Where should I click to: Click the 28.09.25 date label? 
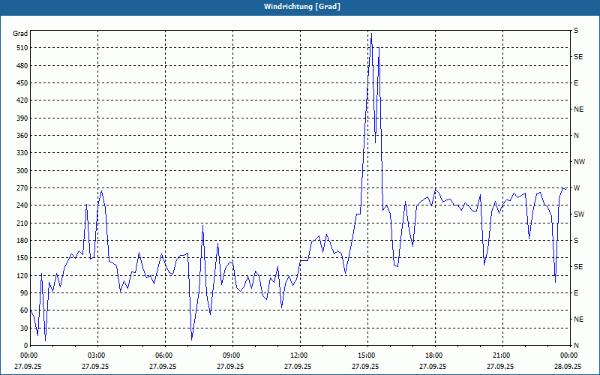pos(568,367)
